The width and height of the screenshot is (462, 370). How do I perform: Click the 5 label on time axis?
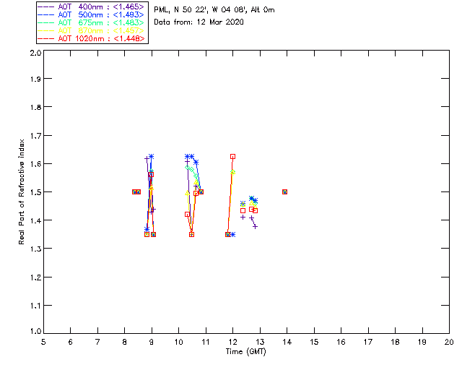pos(43,342)
